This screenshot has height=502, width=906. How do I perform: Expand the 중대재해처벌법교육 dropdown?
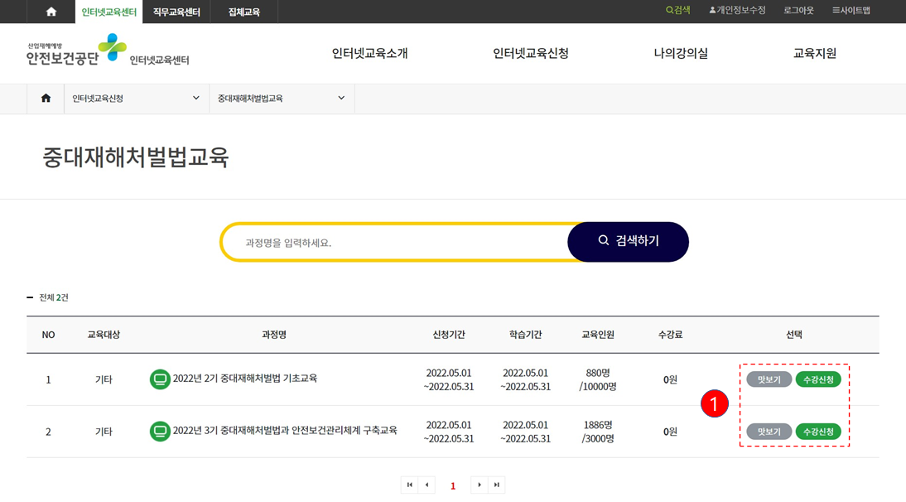pos(282,98)
